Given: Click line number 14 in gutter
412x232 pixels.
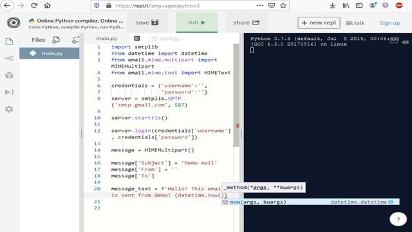Looking at the screenshot, I should click(97, 150).
